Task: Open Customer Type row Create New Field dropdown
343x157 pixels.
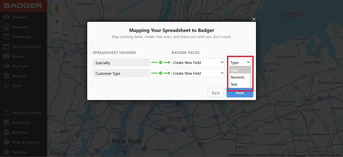Action: 198,73
